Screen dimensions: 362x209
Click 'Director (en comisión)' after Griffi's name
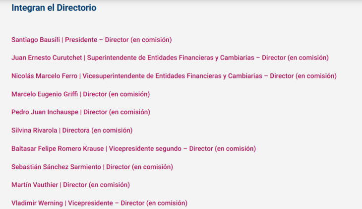[117, 94]
